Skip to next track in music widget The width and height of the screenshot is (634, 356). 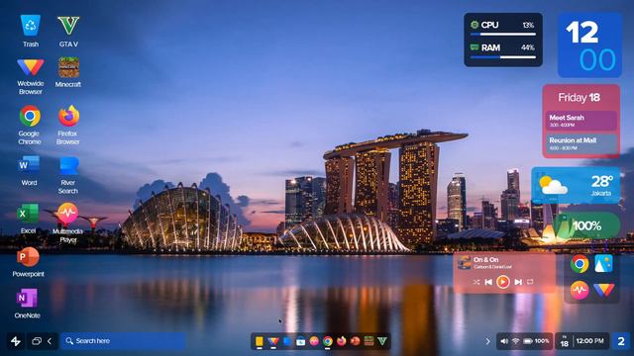coord(518,282)
